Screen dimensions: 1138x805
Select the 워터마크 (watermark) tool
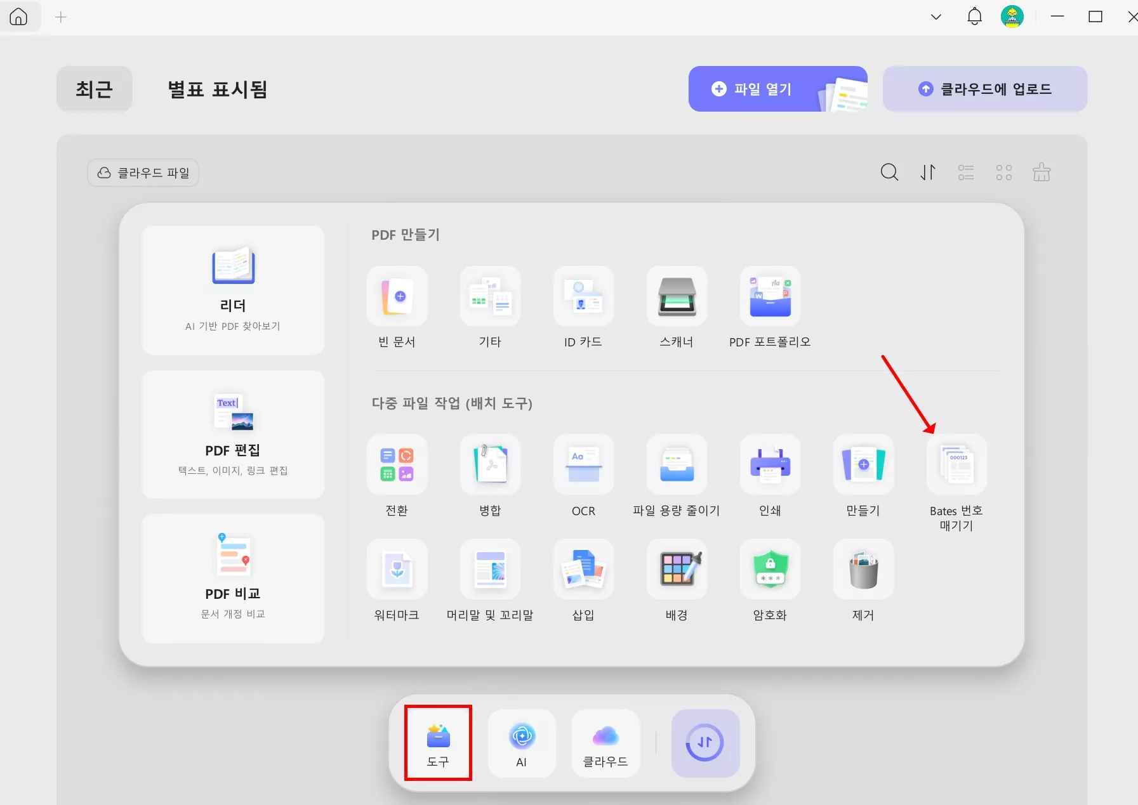[x=397, y=569]
